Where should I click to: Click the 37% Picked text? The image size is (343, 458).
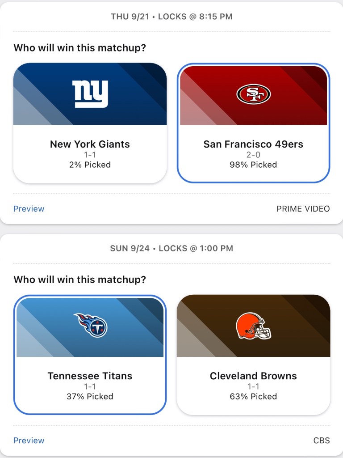90,396
